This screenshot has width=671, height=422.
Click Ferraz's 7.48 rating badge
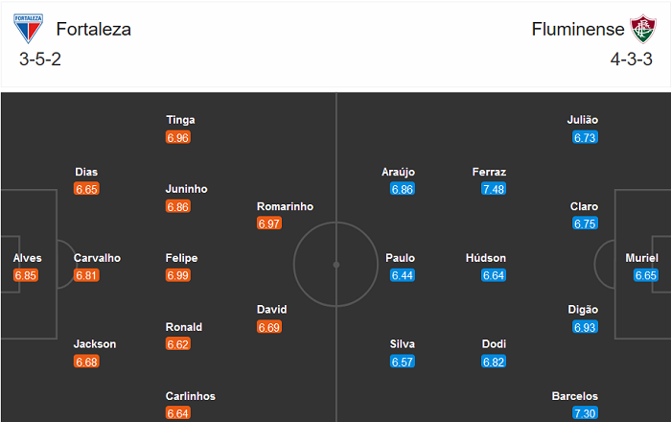[494, 189]
